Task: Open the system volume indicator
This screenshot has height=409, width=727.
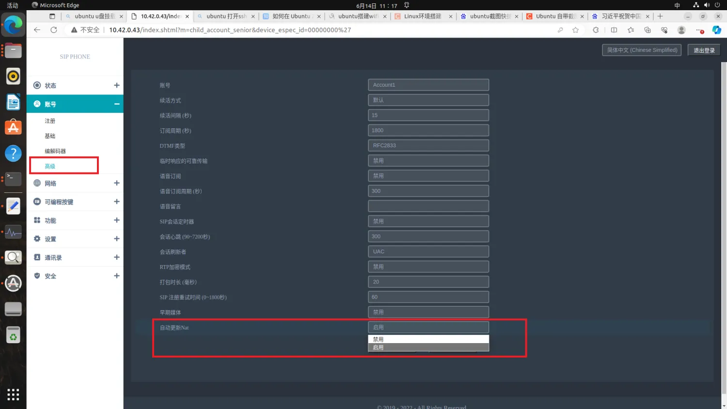Action: [x=707, y=5]
